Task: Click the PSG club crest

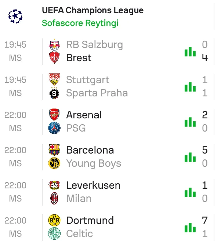Action: [54, 128]
